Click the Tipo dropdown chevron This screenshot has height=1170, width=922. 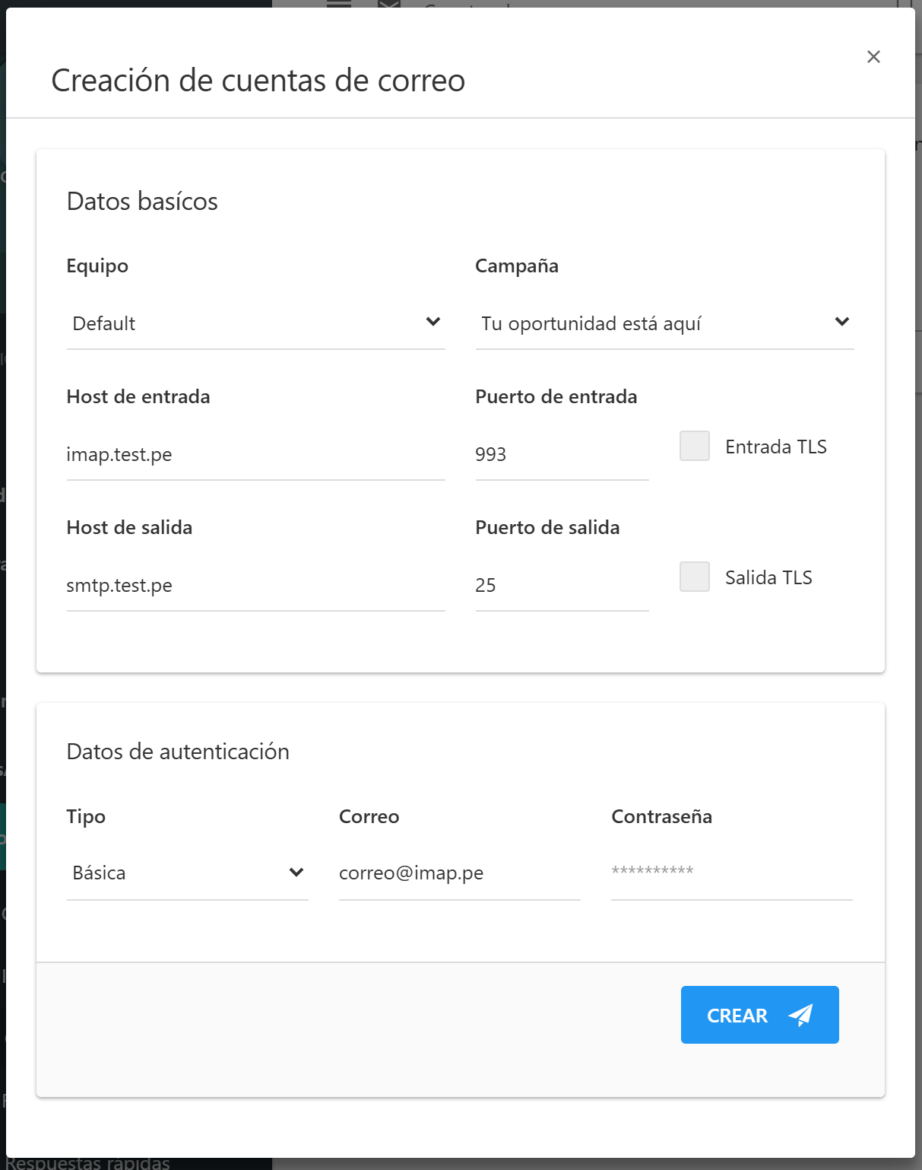296,873
